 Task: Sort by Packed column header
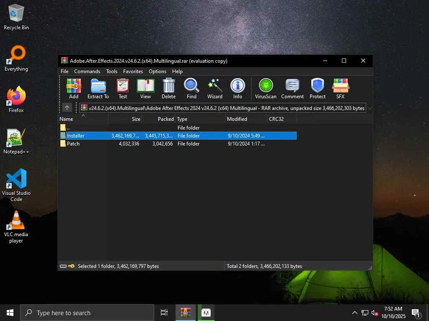coord(159,119)
